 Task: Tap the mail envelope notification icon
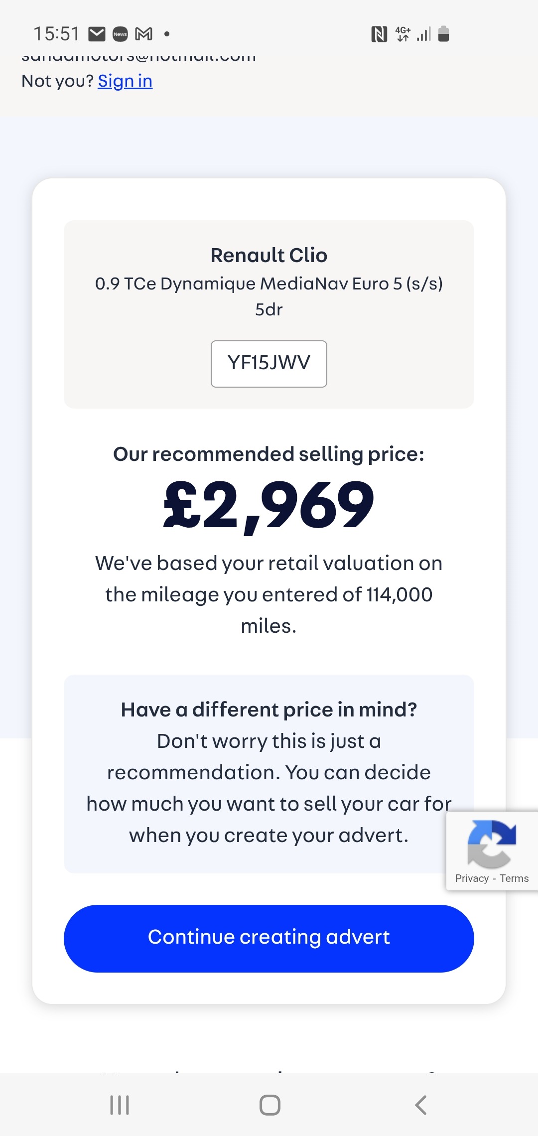[x=97, y=34]
